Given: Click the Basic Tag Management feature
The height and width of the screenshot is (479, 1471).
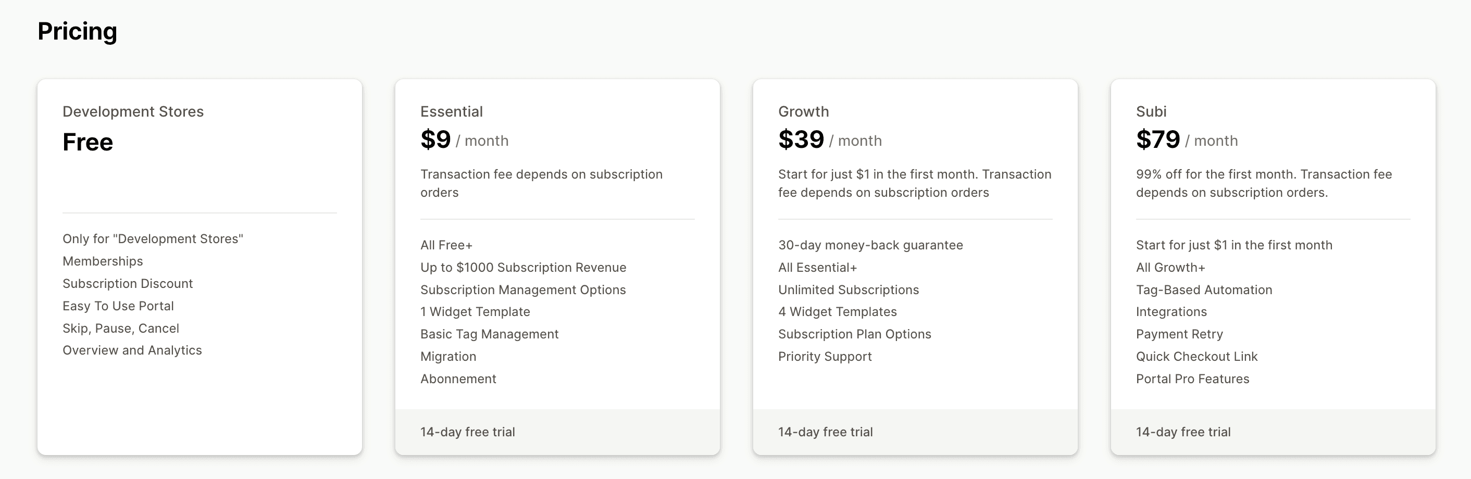Looking at the screenshot, I should tap(490, 334).
